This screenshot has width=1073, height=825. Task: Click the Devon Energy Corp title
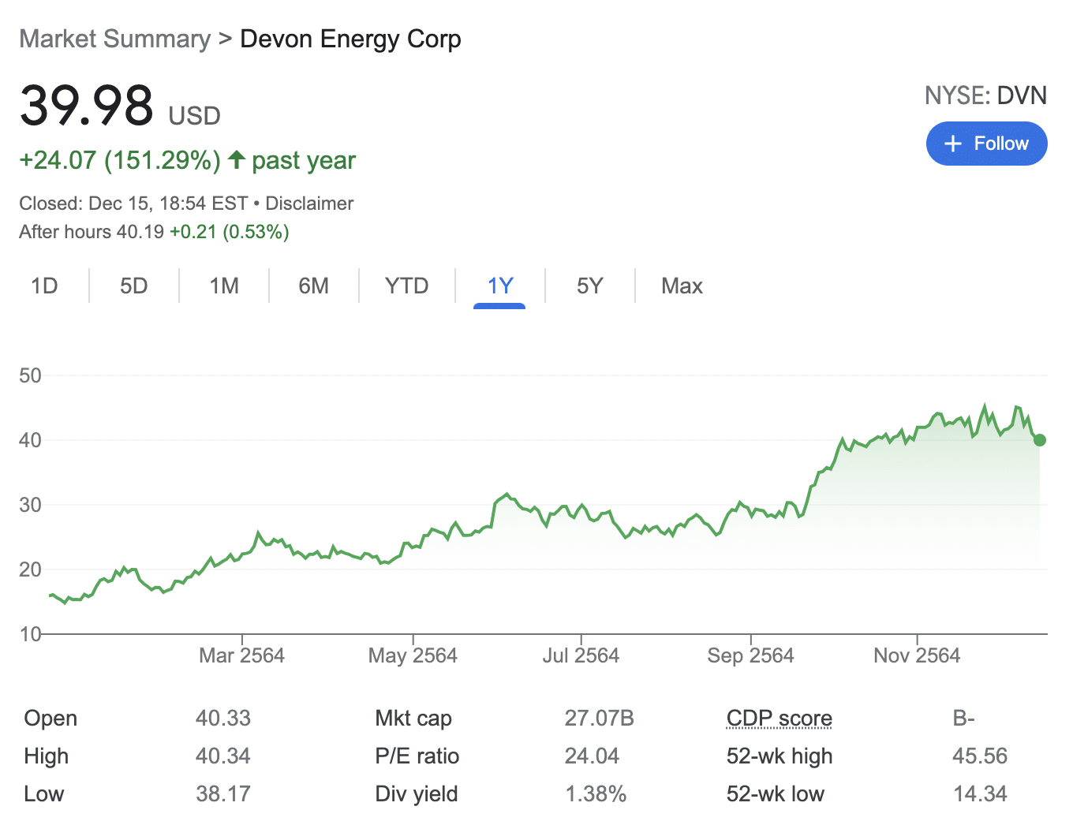(350, 39)
